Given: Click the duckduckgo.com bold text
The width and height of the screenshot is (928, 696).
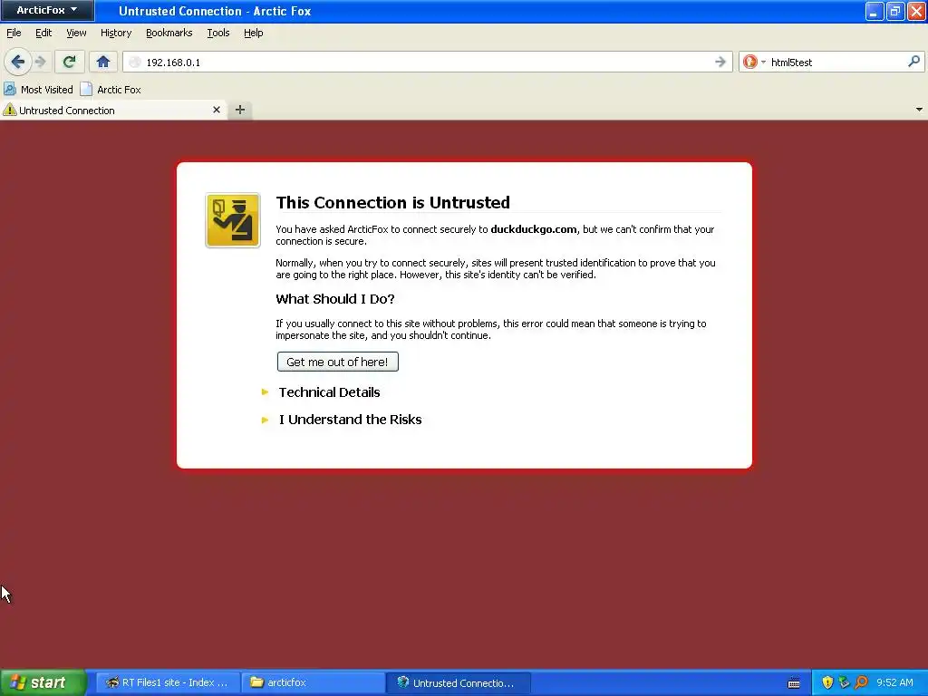Looking at the screenshot, I should 533,229.
